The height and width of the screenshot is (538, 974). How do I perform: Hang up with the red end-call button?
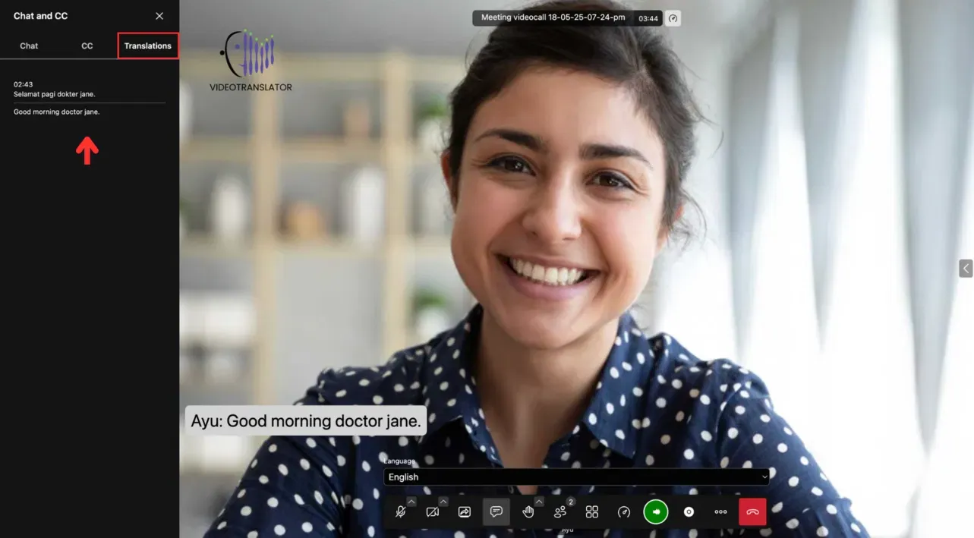752,512
